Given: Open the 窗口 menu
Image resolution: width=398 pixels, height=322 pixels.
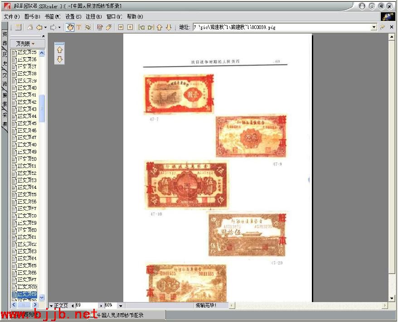Looking at the screenshot, I should tap(114, 17).
